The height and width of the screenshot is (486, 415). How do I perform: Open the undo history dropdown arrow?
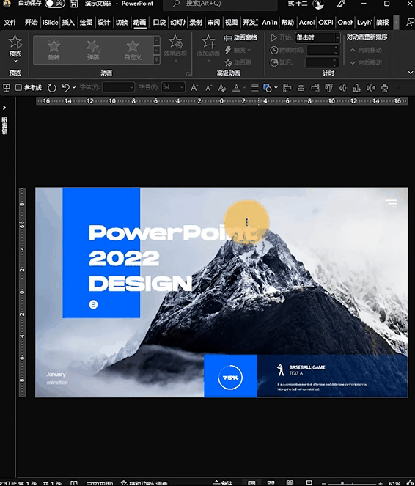pos(74,88)
